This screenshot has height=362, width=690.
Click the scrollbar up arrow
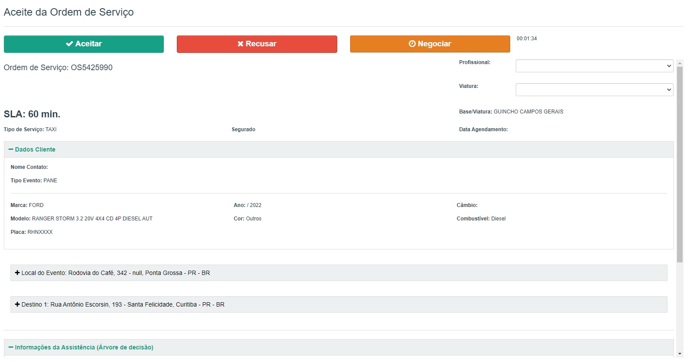click(x=680, y=63)
